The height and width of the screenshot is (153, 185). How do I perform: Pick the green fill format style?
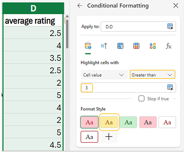(x=128, y=122)
